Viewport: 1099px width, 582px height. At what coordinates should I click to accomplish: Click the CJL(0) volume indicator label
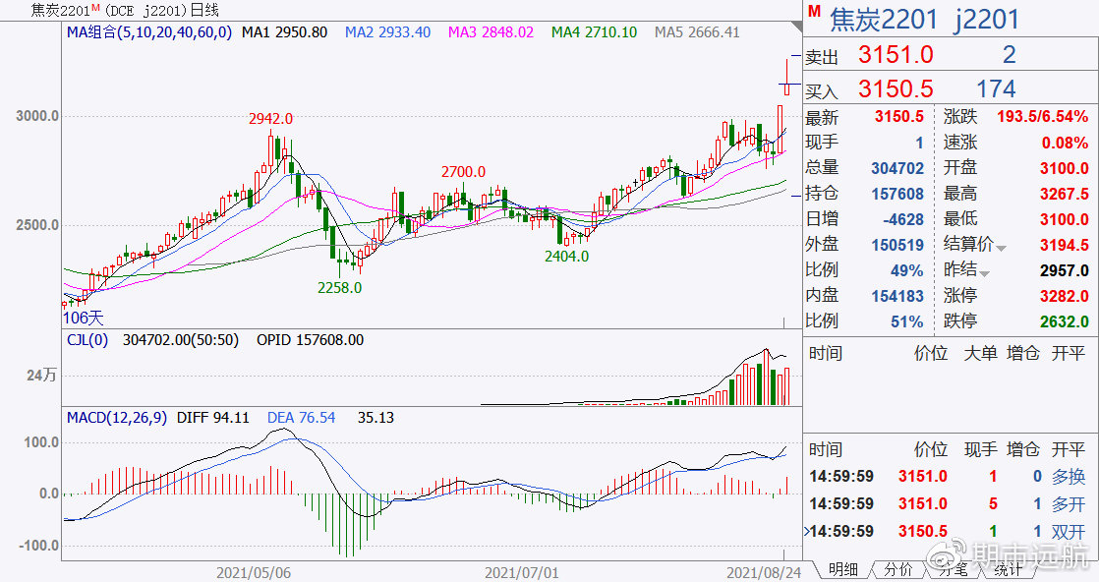coord(87,340)
